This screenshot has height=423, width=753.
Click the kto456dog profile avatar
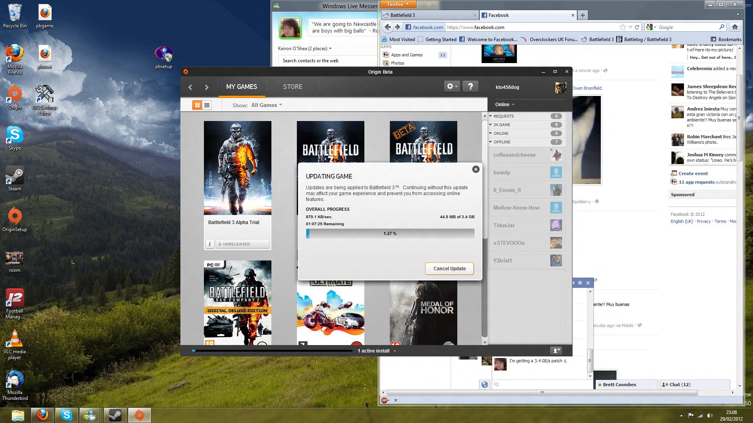point(560,87)
